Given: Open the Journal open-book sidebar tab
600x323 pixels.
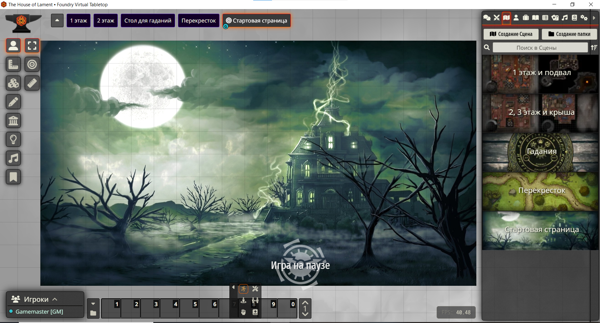Looking at the screenshot, I should pyautogui.click(x=536, y=18).
